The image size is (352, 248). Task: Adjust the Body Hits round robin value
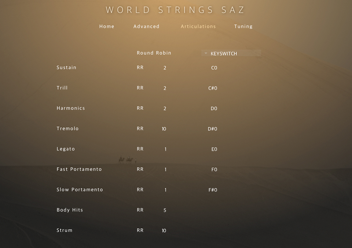tap(165, 210)
